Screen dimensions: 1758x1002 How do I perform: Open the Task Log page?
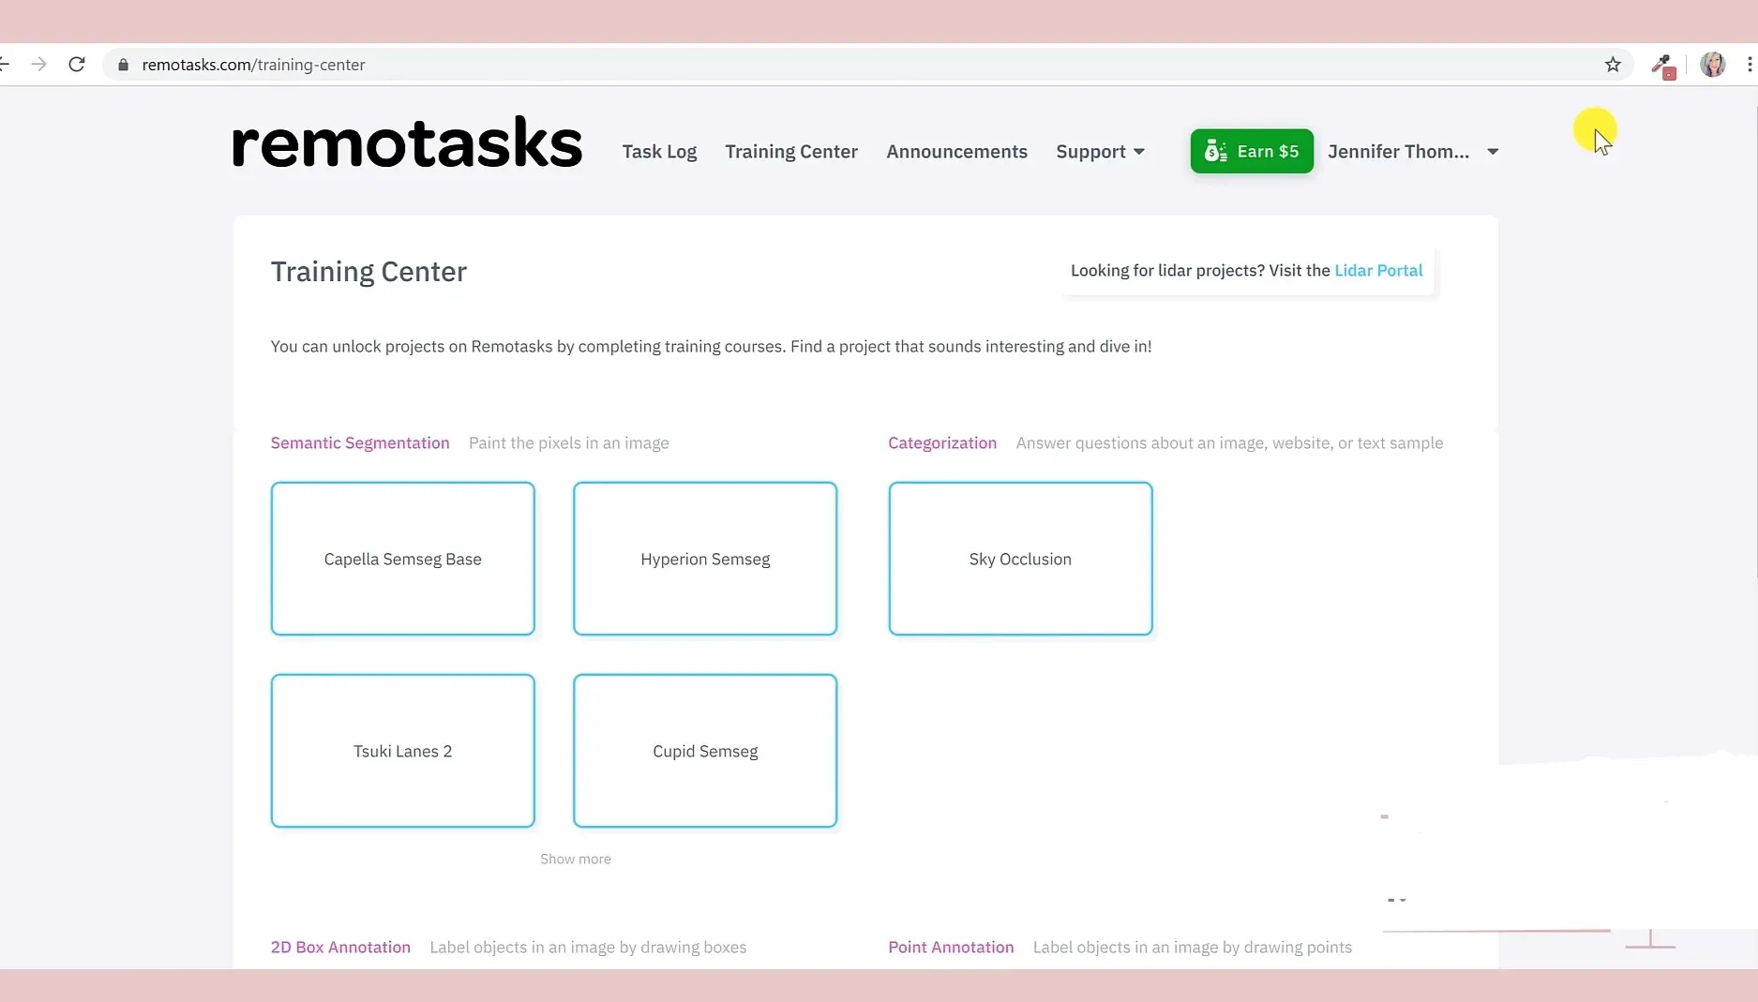coord(659,152)
